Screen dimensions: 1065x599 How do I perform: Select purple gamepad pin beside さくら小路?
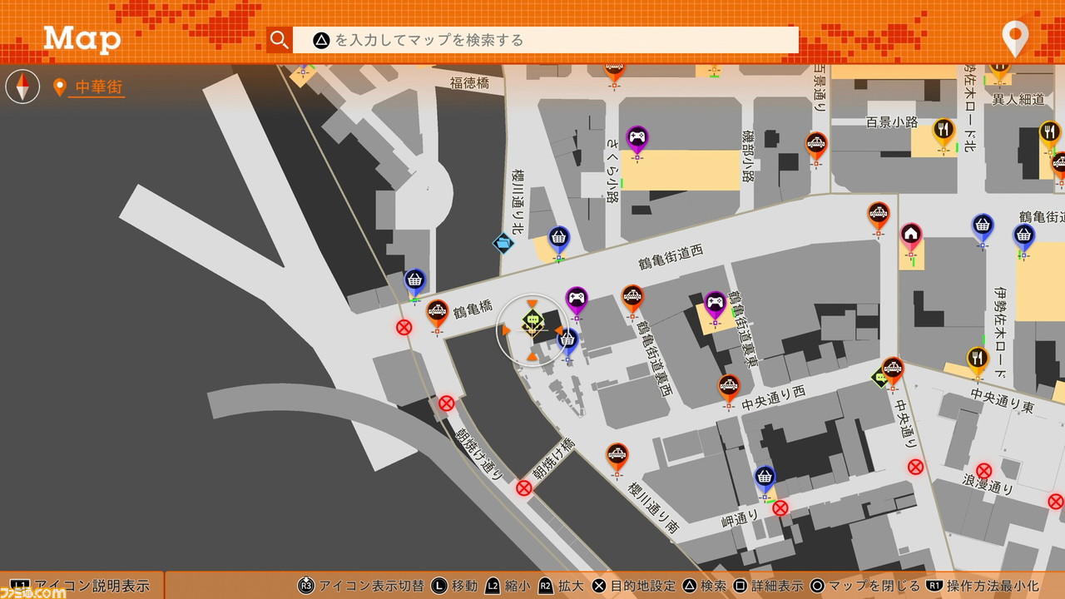[x=637, y=139]
